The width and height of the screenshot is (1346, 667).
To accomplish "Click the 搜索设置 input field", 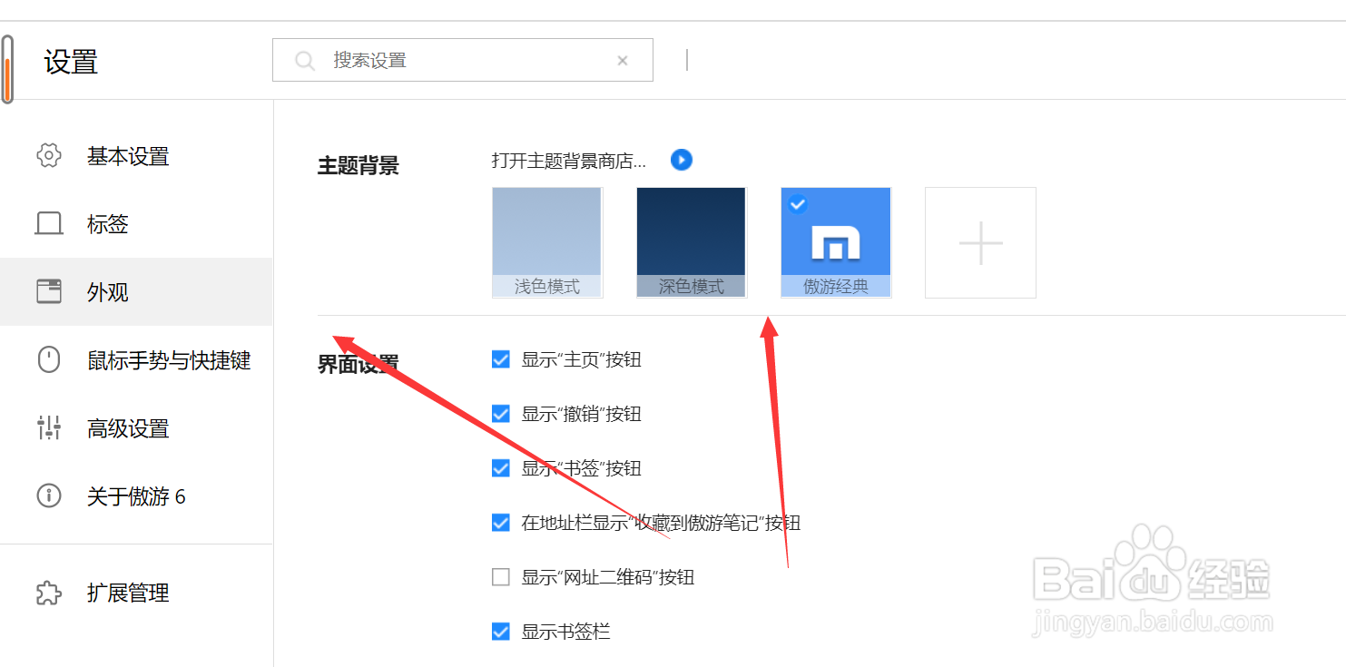I will click(463, 60).
